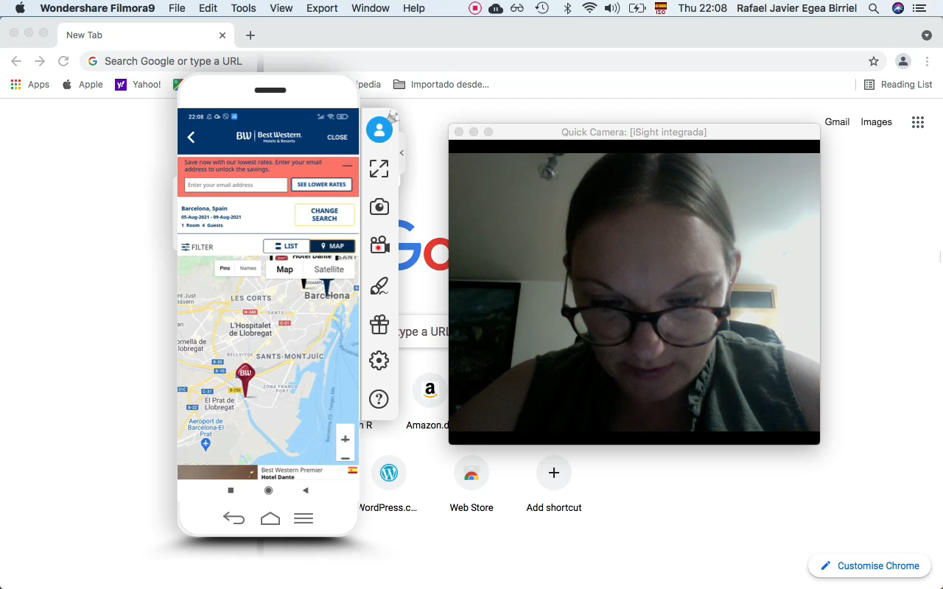943x589 pixels.
Task: Click the phone frame home key
Action: 270,518
